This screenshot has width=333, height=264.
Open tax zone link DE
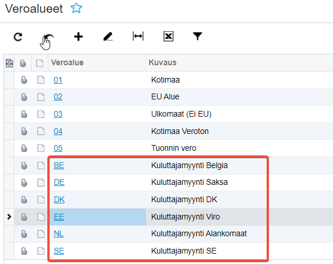(59, 183)
